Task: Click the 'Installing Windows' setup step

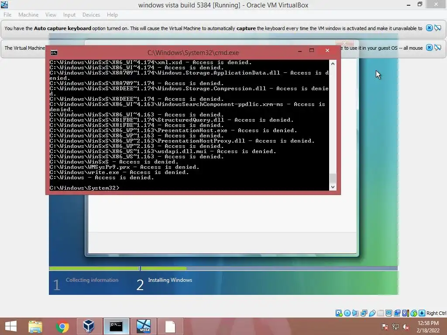Action: pos(170,280)
